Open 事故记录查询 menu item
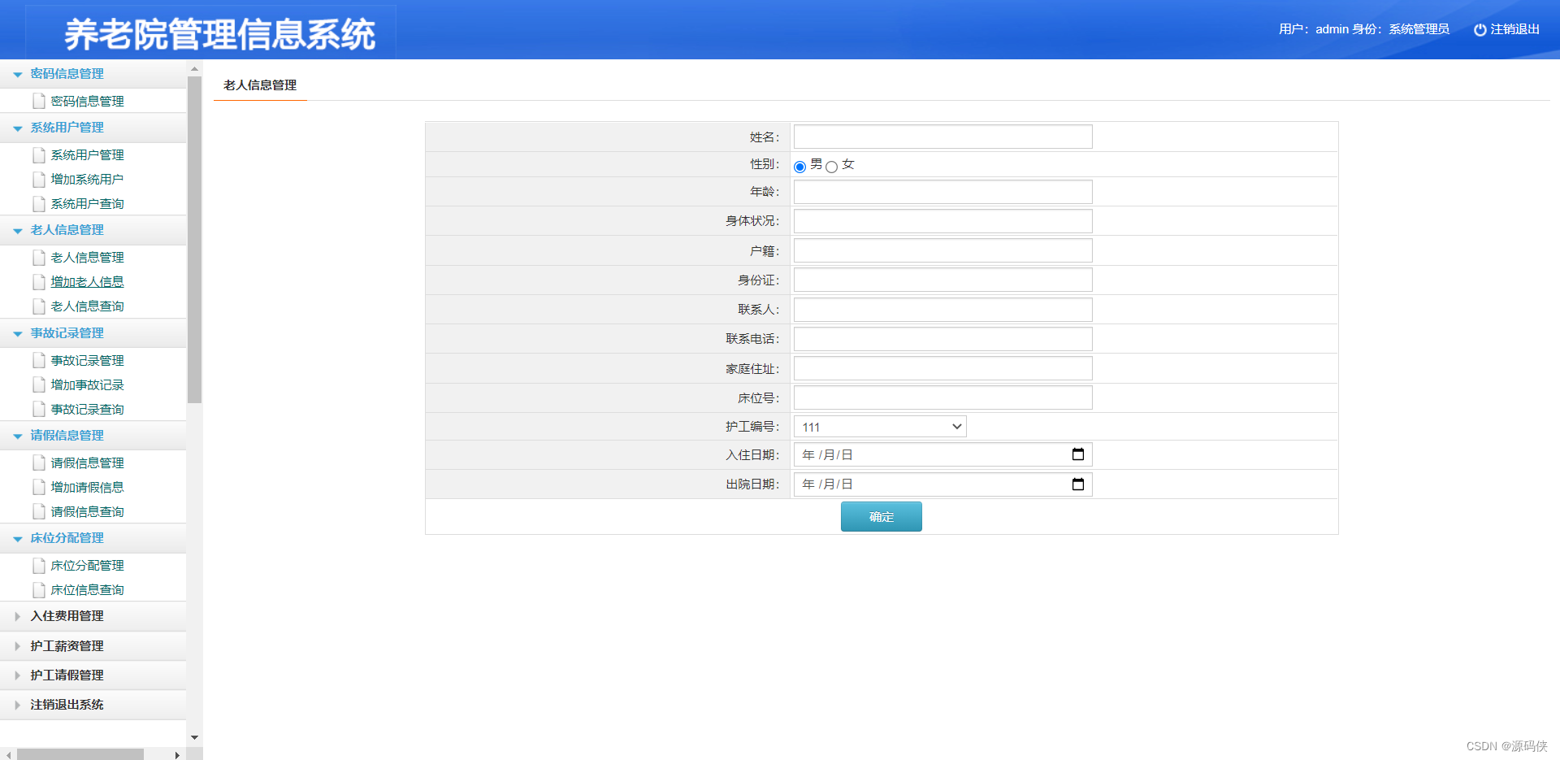 pyautogui.click(x=87, y=409)
